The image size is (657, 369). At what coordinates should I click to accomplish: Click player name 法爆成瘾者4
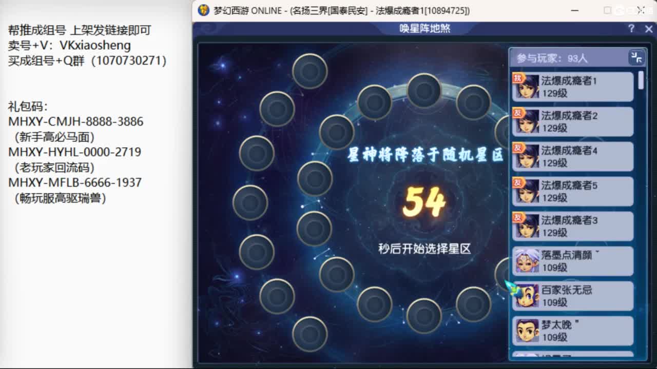tap(569, 151)
